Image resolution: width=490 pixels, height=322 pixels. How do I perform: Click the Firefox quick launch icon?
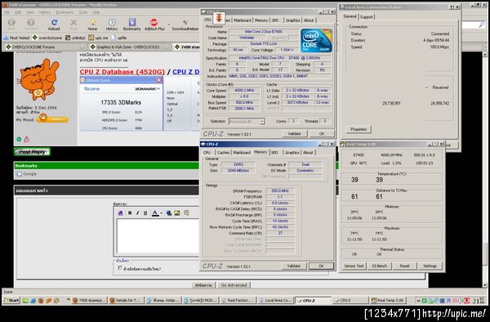(41, 301)
